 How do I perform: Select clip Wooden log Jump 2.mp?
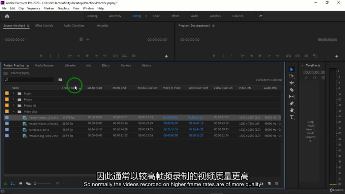coord(43,136)
